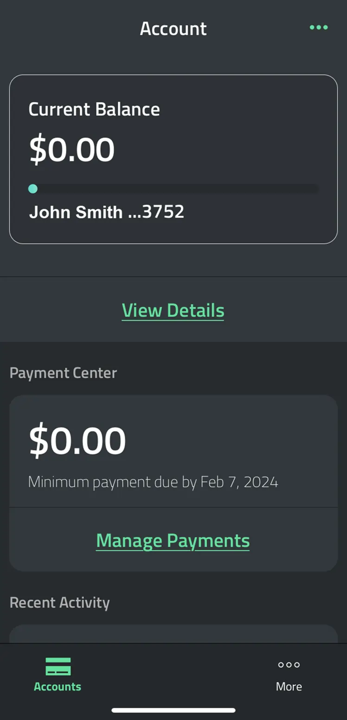The image size is (347, 720).
Task: Tap the Payment Center $0.00 amount
Action: [x=77, y=440]
